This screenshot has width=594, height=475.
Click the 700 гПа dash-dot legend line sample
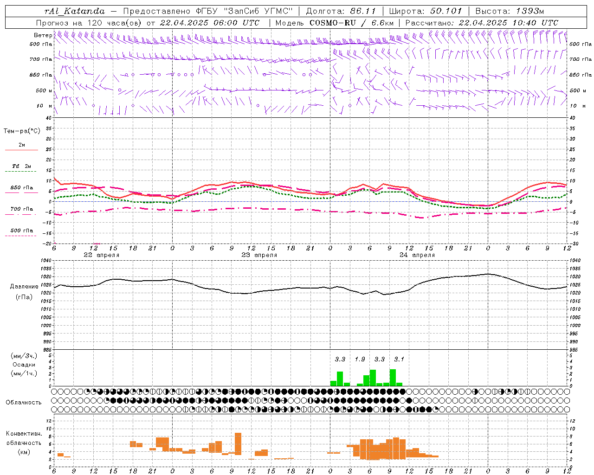[21, 214]
